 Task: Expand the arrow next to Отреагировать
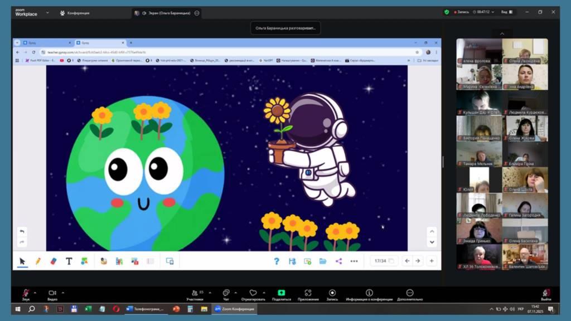(x=263, y=293)
